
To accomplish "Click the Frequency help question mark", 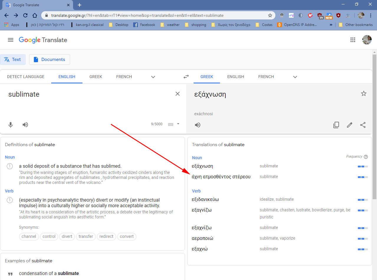I will click(x=366, y=157).
